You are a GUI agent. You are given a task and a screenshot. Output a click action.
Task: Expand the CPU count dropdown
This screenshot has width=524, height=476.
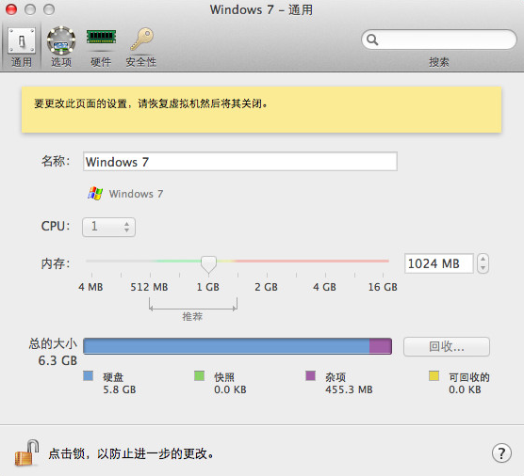[x=108, y=227]
